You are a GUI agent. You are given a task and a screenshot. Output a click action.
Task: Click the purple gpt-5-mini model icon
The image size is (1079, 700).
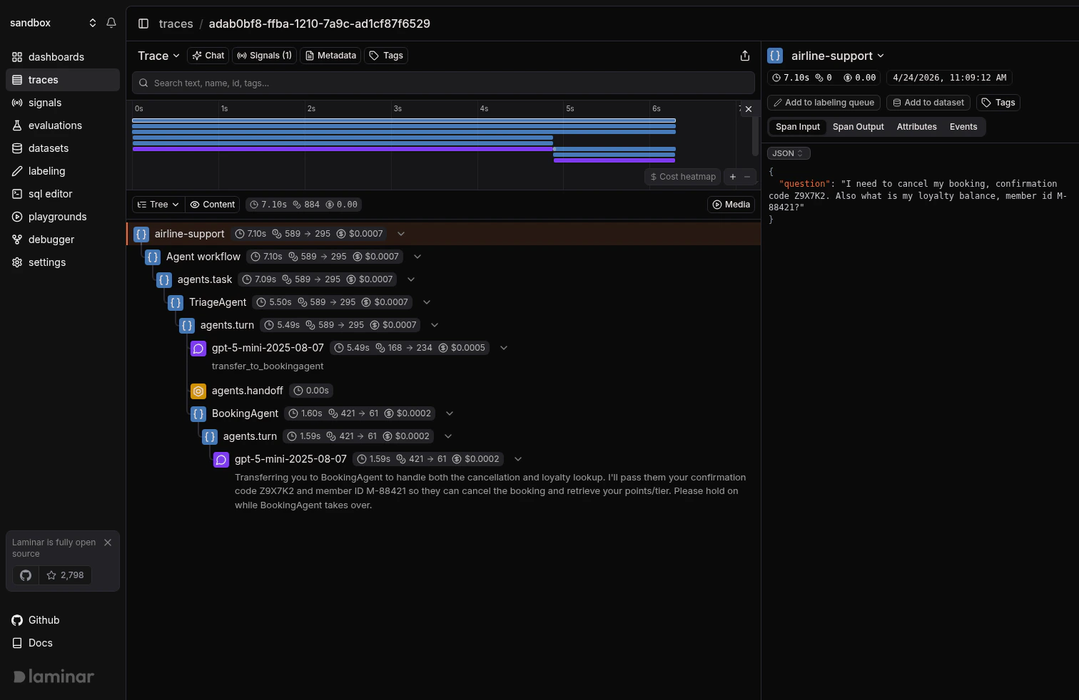pyautogui.click(x=198, y=348)
